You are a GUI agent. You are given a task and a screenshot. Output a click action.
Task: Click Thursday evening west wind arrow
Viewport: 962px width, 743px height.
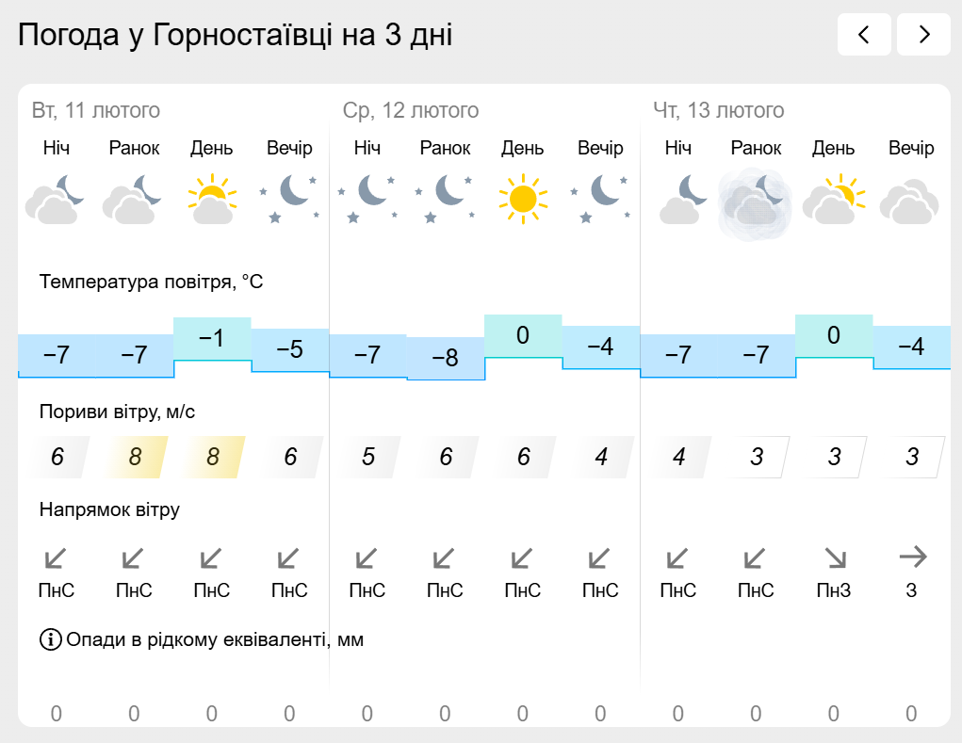912,557
